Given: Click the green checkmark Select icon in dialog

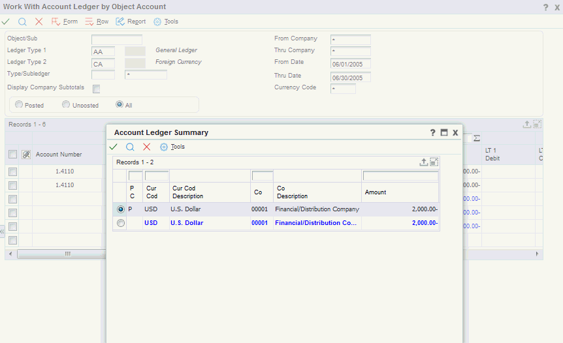Looking at the screenshot, I should coord(114,147).
